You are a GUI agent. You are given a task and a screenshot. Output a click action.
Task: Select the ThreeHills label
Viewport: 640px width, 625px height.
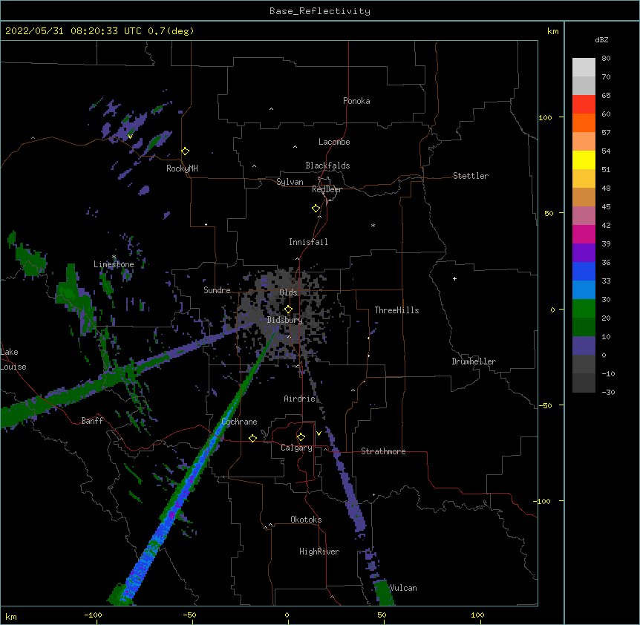pyautogui.click(x=396, y=310)
